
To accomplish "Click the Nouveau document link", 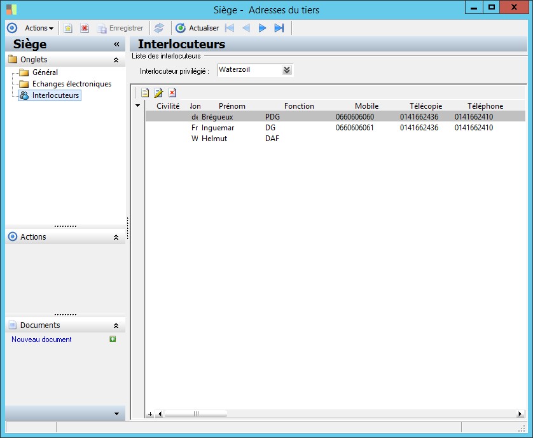I will (x=41, y=339).
